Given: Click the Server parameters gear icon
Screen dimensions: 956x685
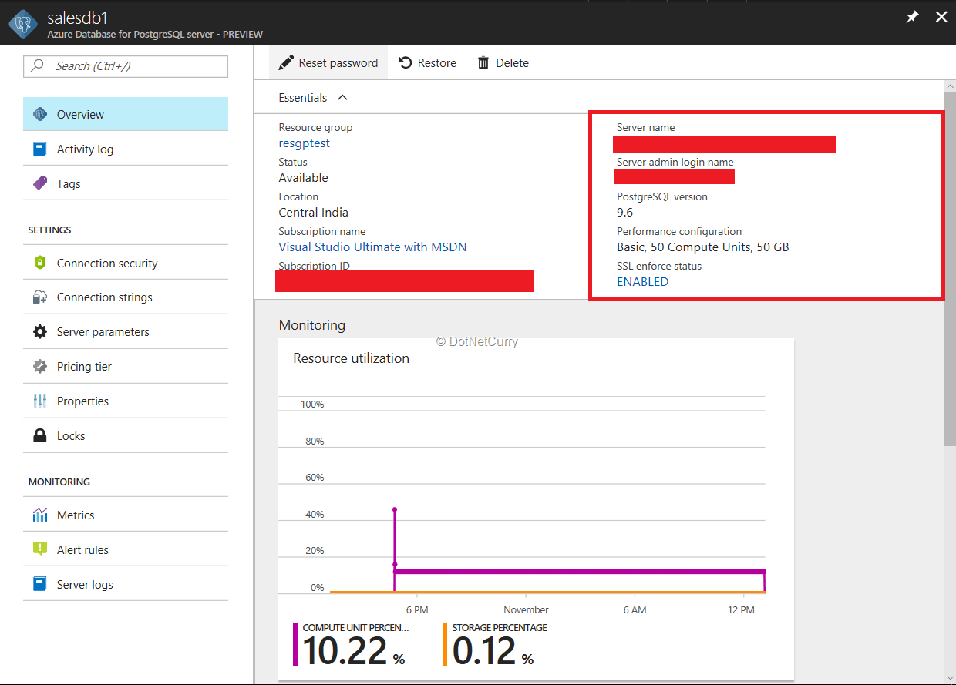Looking at the screenshot, I should (40, 331).
